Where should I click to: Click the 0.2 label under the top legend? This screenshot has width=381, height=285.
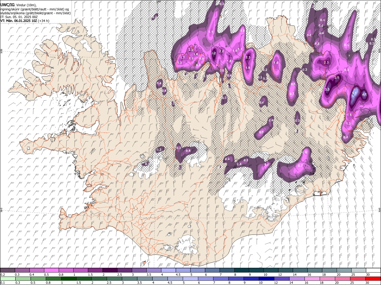tap(3, 275)
